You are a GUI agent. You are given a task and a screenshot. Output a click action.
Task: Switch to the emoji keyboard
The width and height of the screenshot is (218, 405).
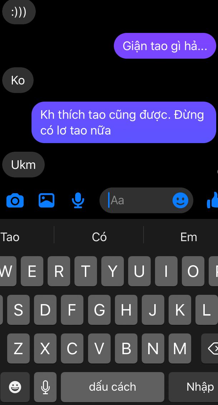[x=15, y=387]
